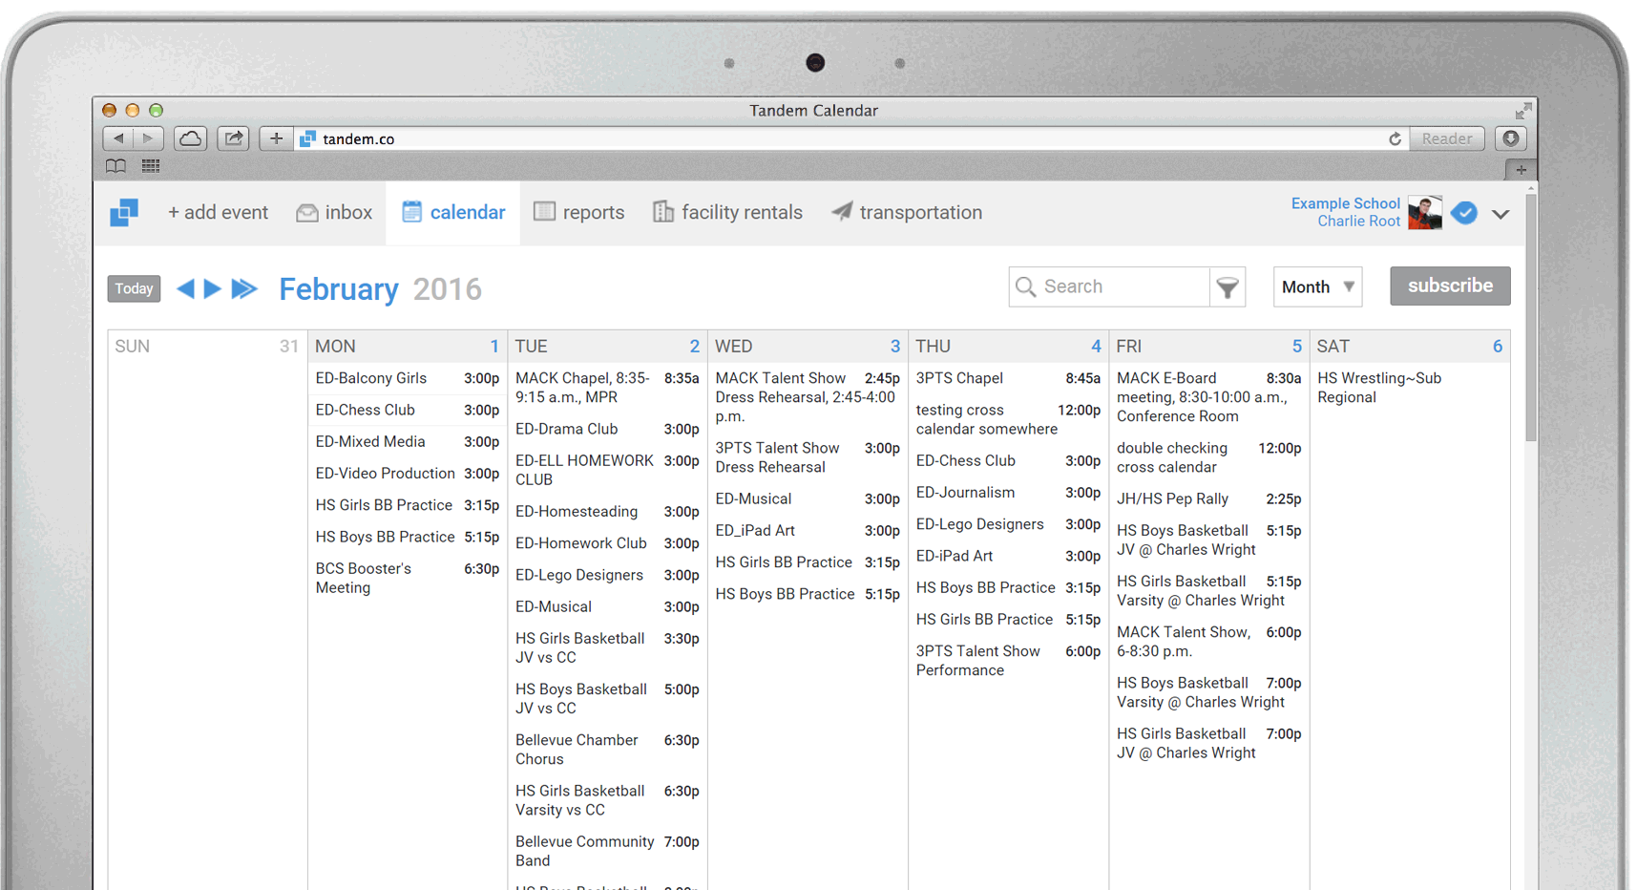
Task: Toggle the blue checkmark badge
Action: coord(1464,213)
